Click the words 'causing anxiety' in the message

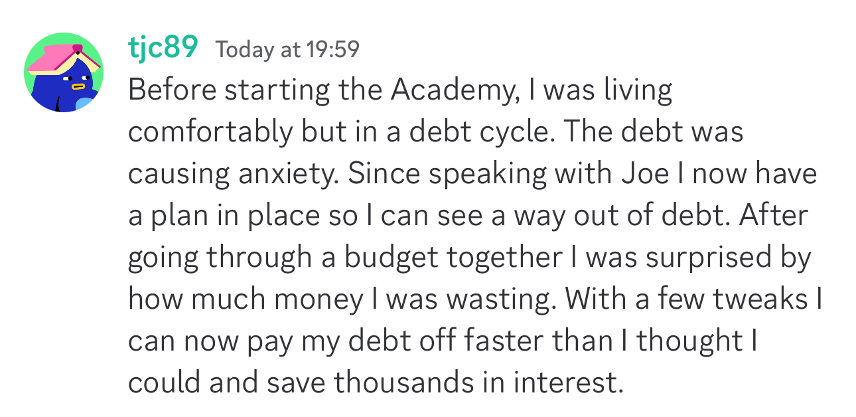pyautogui.click(x=233, y=174)
